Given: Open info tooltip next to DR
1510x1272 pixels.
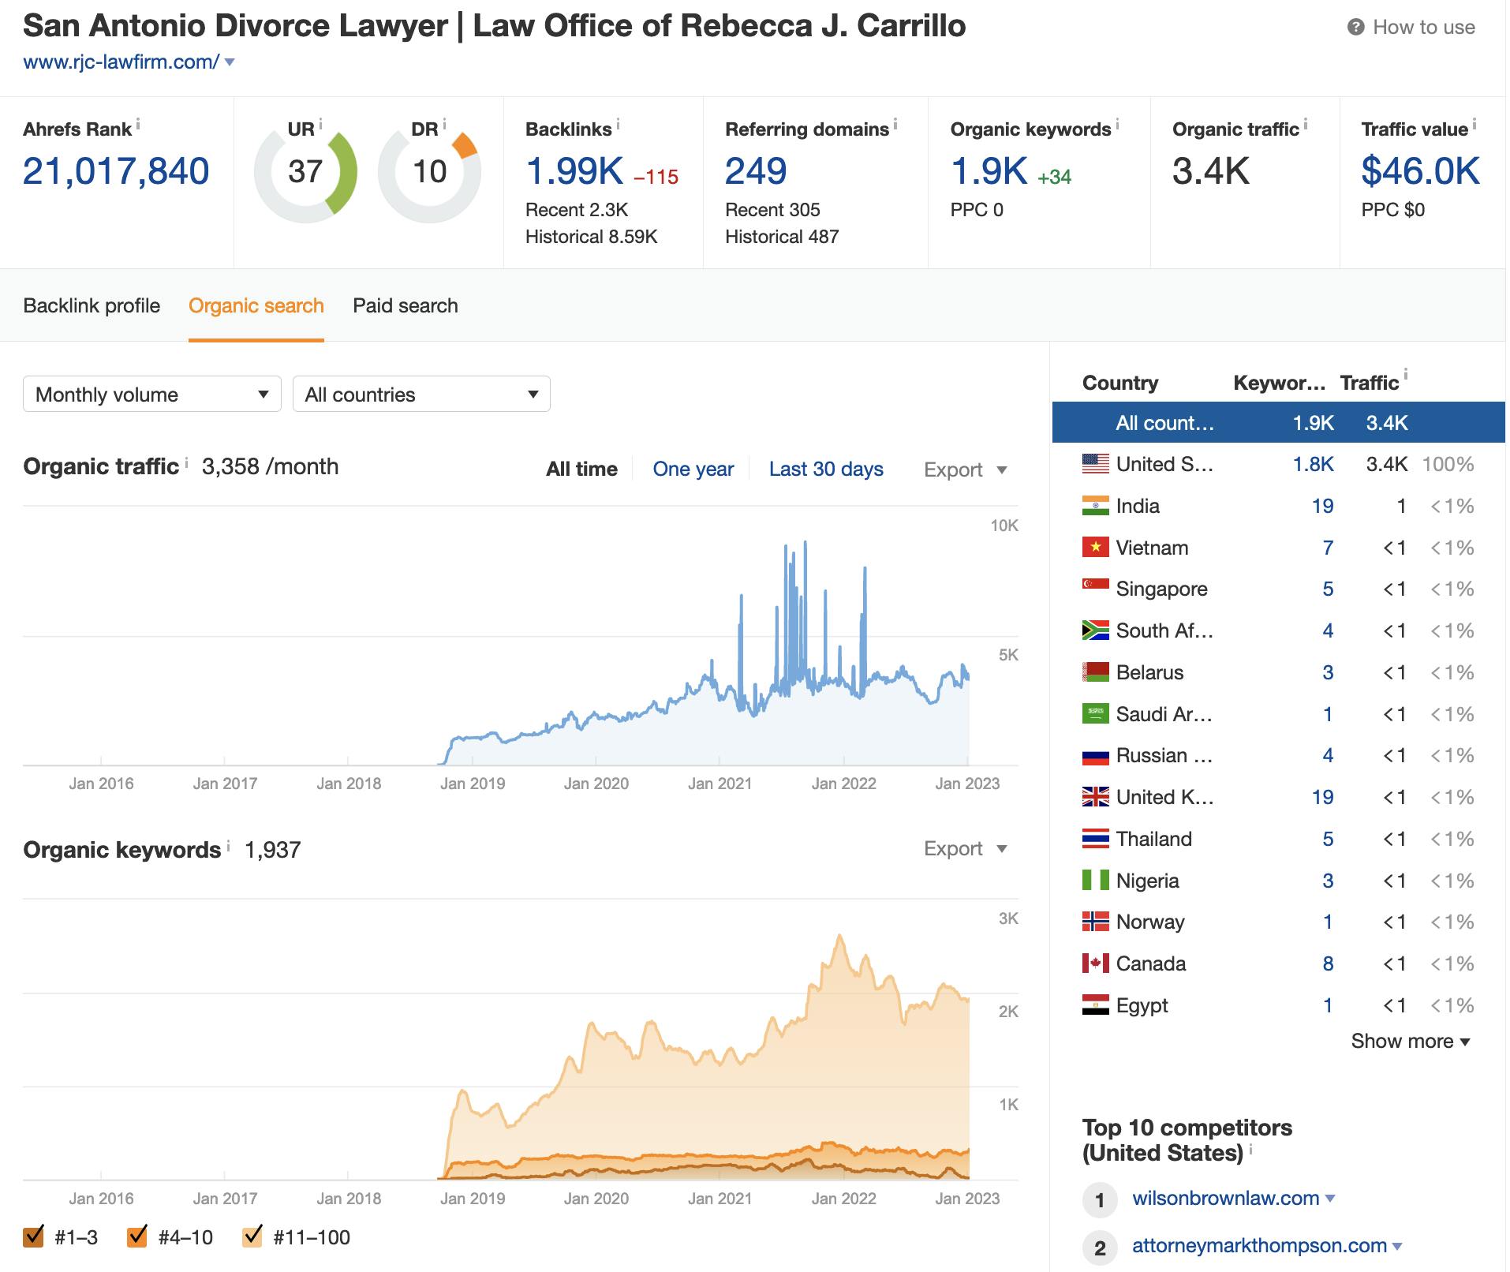Looking at the screenshot, I should (x=444, y=124).
